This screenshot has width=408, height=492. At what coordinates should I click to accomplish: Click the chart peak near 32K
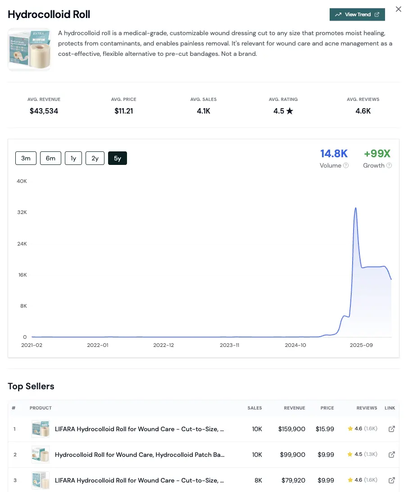356,208
